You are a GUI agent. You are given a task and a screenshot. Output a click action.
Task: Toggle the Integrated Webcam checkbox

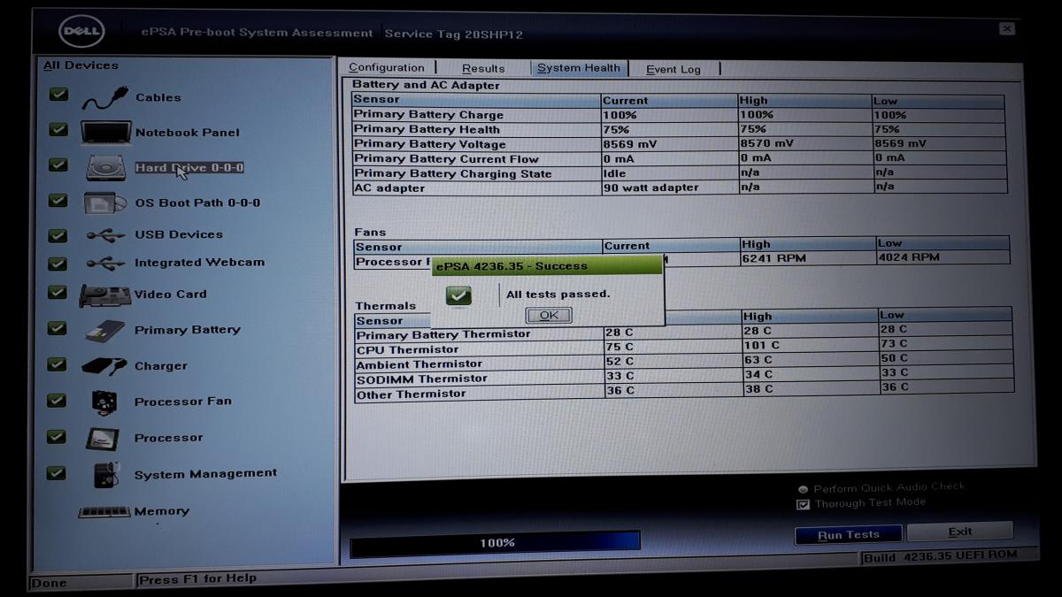(x=58, y=264)
